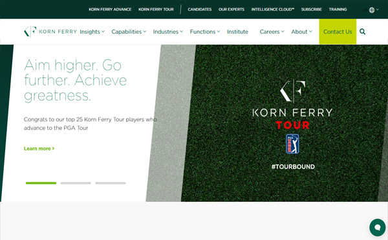The width and height of the screenshot is (388, 240).
Task: Open the Institute menu item
Action: coord(237,32)
